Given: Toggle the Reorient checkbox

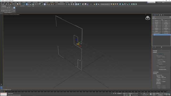Looking at the screenshot, I should (x=162, y=82).
